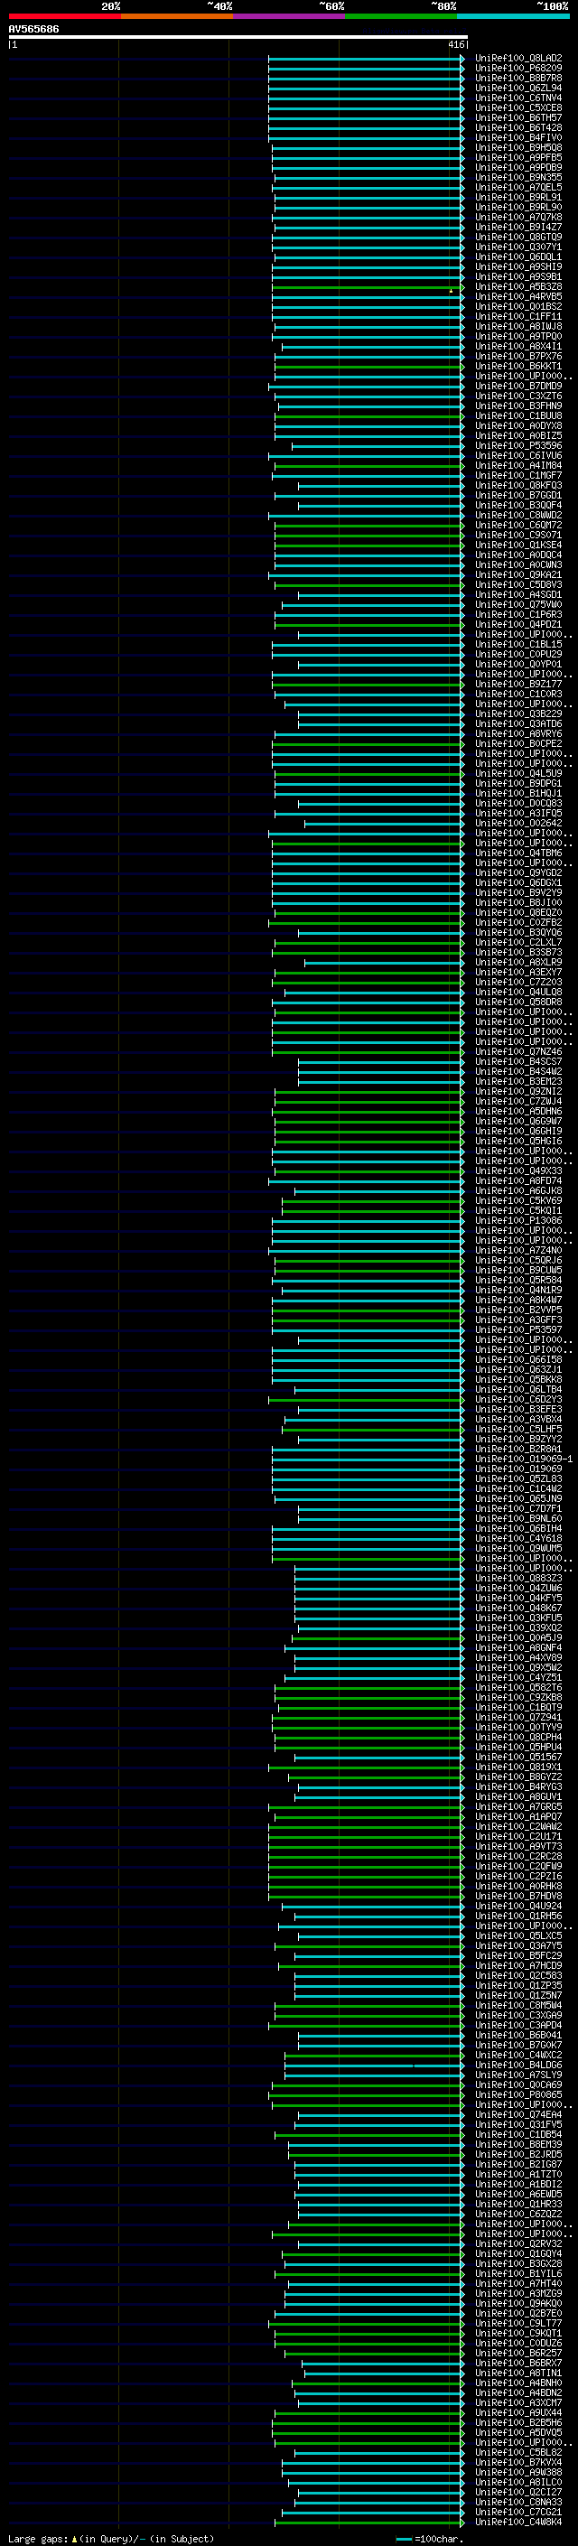Select label UniRef100_Q5BKK8
578x2546 pixels.
pyautogui.click(x=517, y=1380)
